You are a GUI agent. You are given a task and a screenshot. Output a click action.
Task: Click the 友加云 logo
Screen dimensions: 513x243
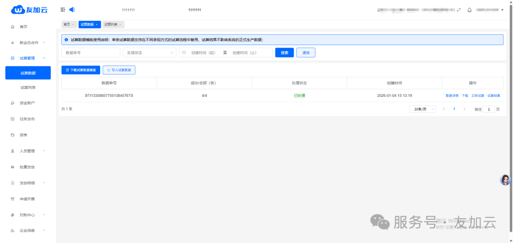tap(29, 10)
